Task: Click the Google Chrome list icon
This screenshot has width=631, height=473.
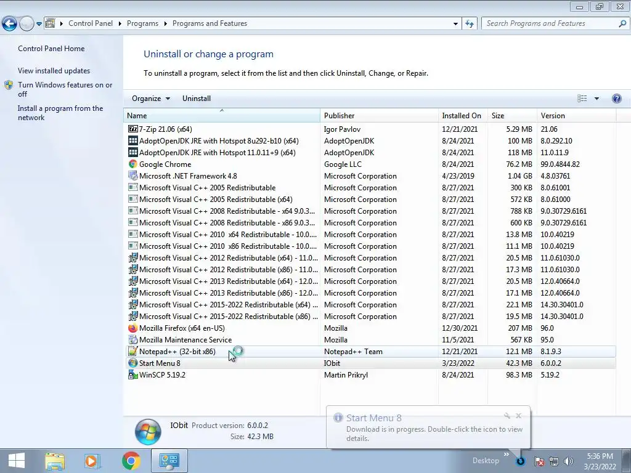Action: click(x=133, y=164)
